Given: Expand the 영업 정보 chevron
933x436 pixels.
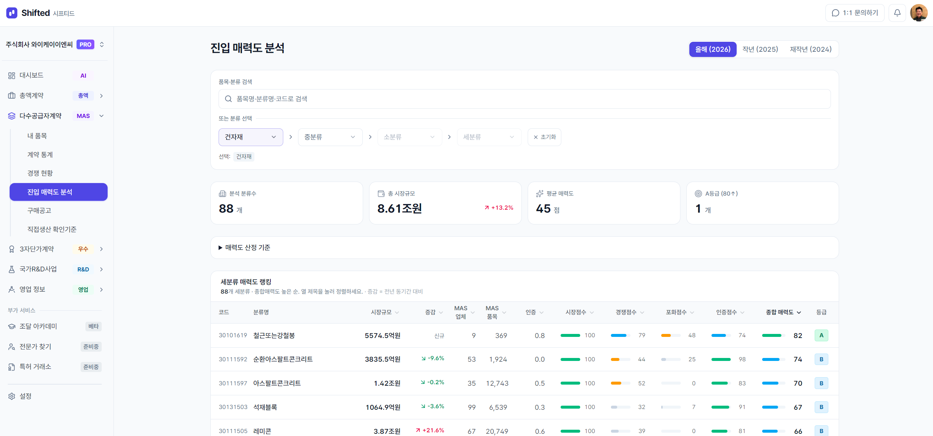Looking at the screenshot, I should click(101, 290).
